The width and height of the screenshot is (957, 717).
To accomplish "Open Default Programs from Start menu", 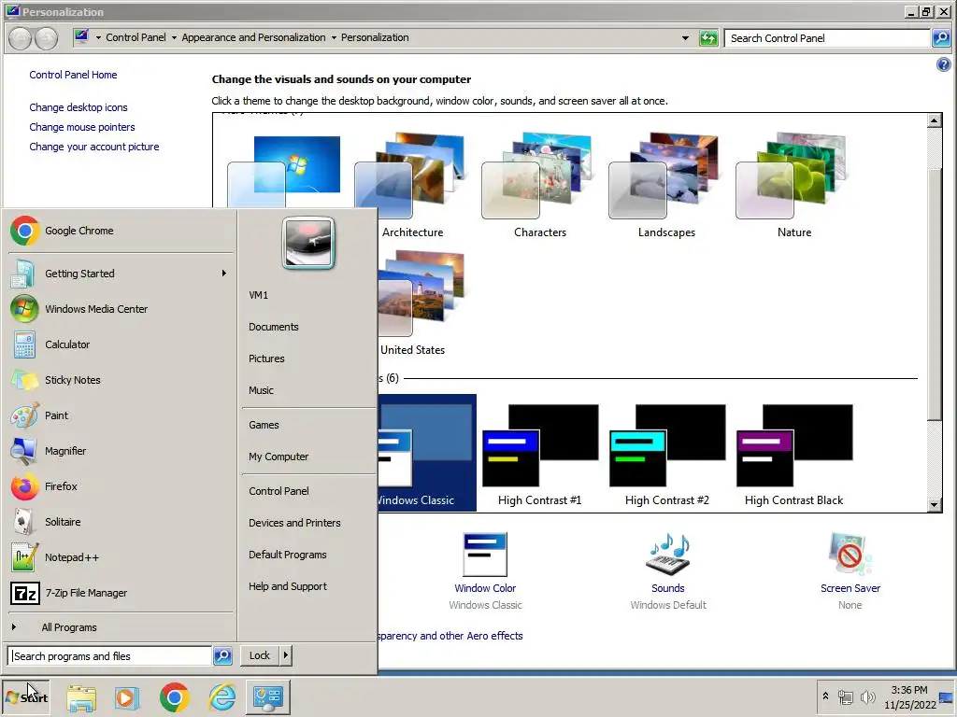I will (308, 555).
